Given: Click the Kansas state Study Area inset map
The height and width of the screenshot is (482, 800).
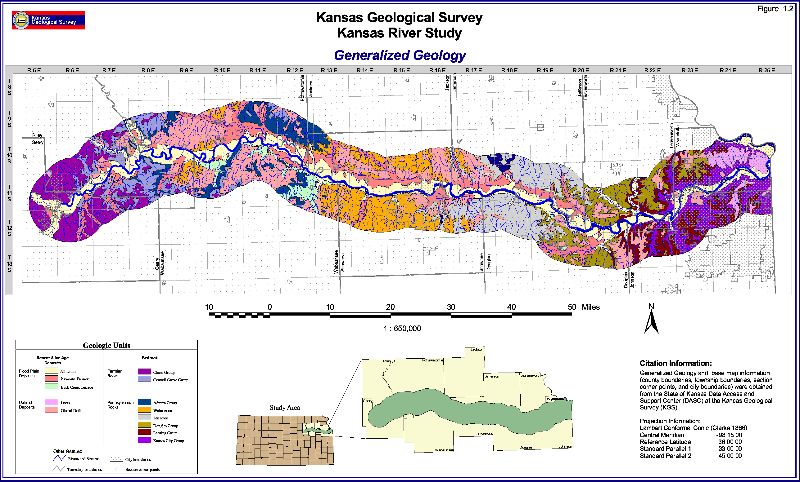Looking at the screenshot, I should [285, 440].
